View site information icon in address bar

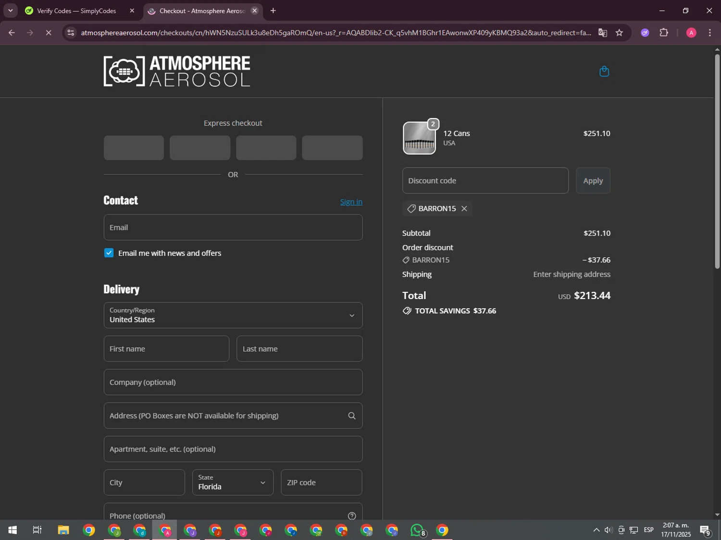tap(71, 33)
